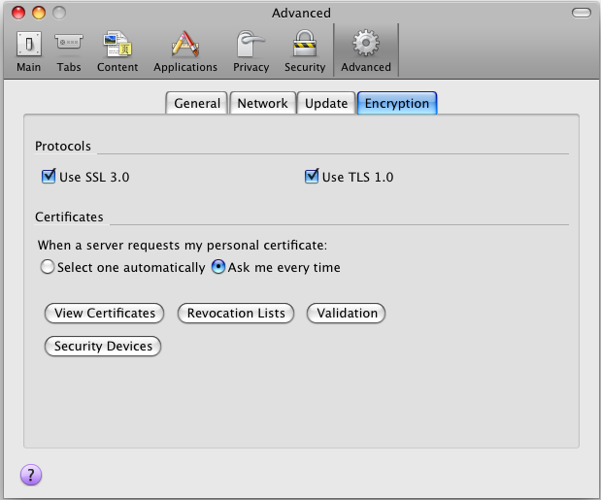Open the Content preferences pane
The height and width of the screenshot is (500, 601).
pos(117,50)
